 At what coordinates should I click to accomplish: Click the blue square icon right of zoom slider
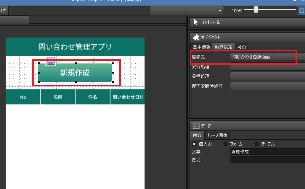click(x=302, y=11)
